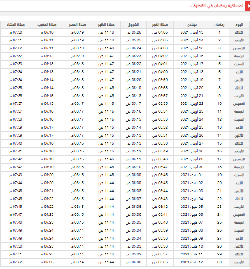Select the الشروق column header
Image resolution: width=250 pixels, height=269 pixels.
[133, 25]
